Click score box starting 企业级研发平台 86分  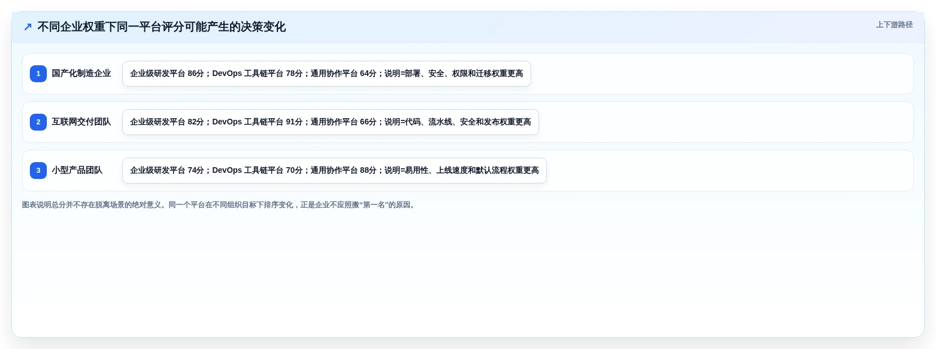point(326,74)
